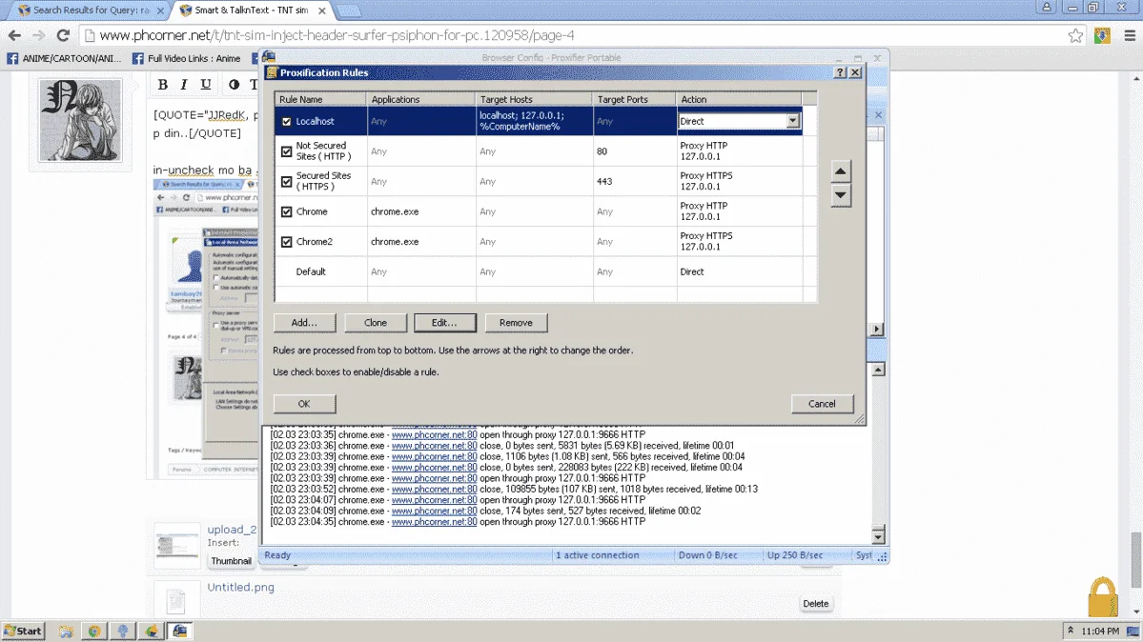Click Add... to create new rule

point(304,323)
